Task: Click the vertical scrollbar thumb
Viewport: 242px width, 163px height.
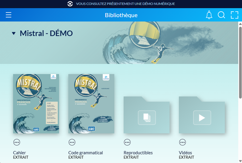Action: pyautogui.click(x=240, y=62)
